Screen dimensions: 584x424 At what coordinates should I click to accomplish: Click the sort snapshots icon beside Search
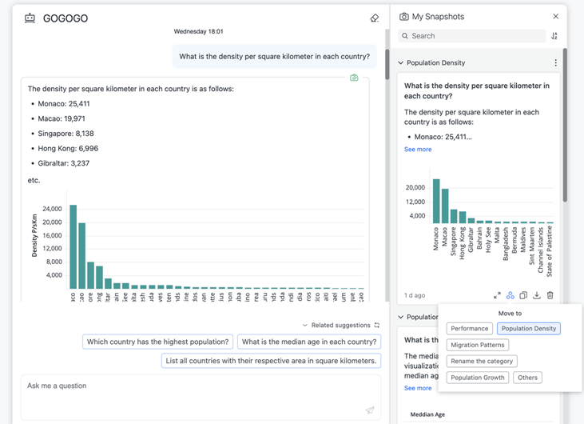point(554,36)
